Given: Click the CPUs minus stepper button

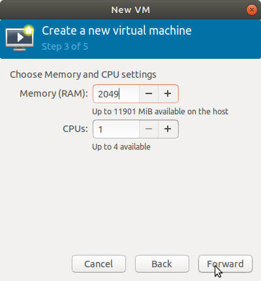Looking at the screenshot, I should [149, 129].
